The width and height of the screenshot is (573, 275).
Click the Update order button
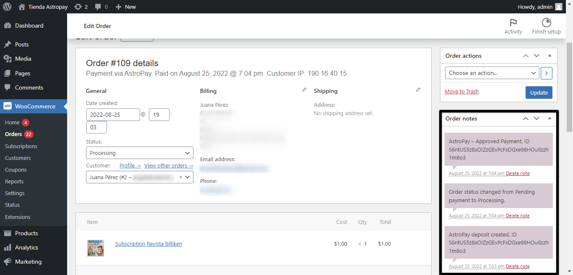pyautogui.click(x=539, y=93)
